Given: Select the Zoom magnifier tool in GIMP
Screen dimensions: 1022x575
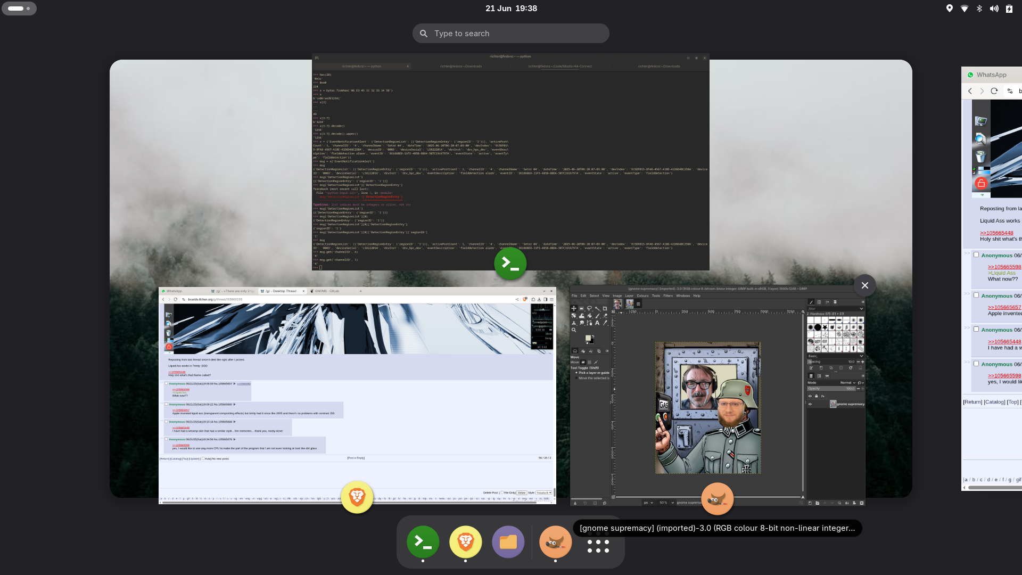Looking at the screenshot, I should point(574,330).
